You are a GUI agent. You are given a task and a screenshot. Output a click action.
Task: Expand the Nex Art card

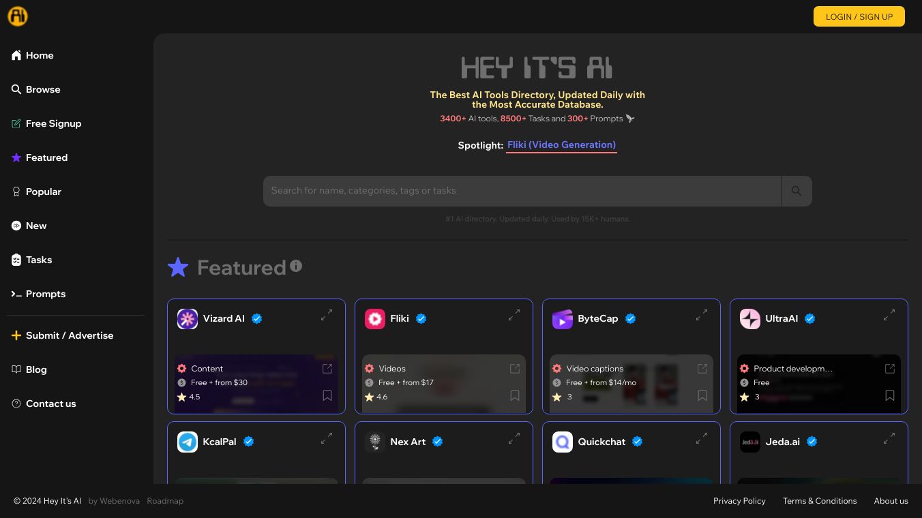pyautogui.click(x=514, y=438)
